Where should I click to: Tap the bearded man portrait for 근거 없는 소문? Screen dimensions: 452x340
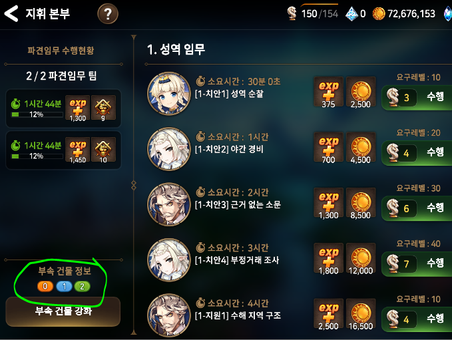(169, 204)
